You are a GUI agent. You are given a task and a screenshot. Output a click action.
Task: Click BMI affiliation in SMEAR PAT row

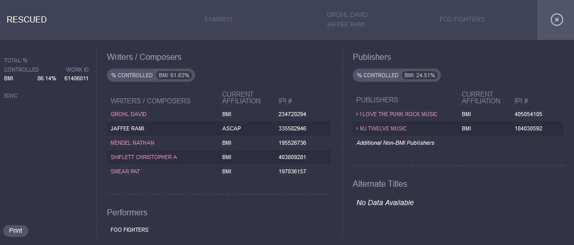[227, 171]
